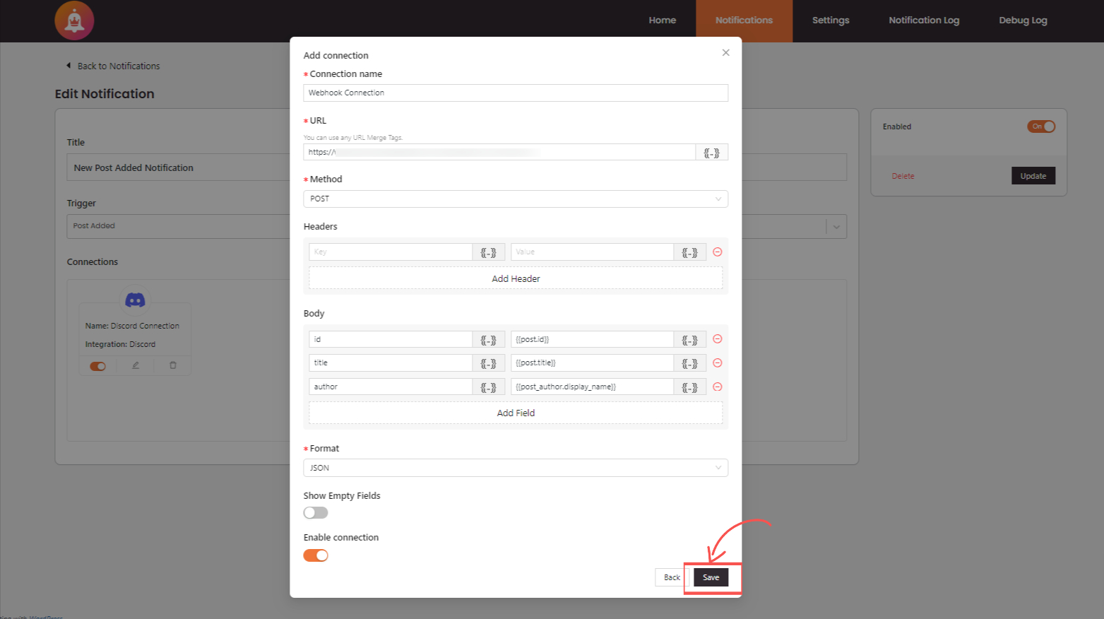The image size is (1104, 619).
Task: Open the Settings tab
Action: click(830, 20)
